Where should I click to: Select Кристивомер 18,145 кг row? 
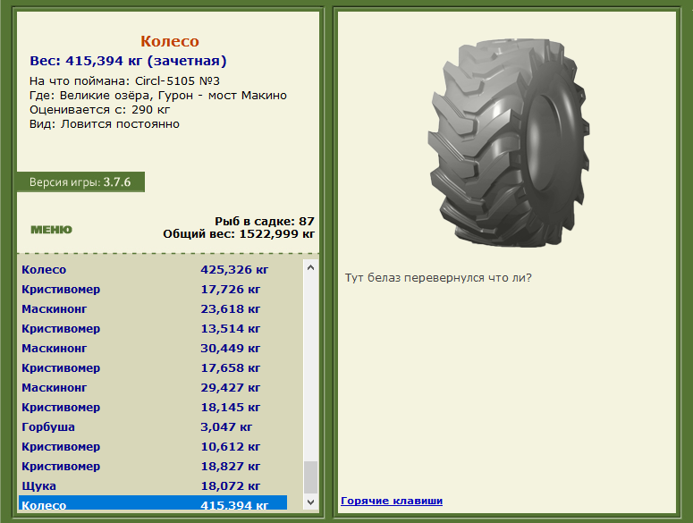(153, 408)
